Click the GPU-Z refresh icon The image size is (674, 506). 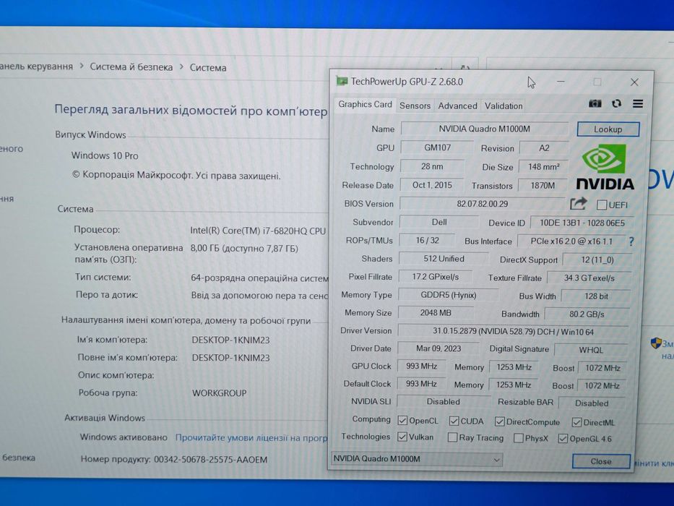[616, 103]
